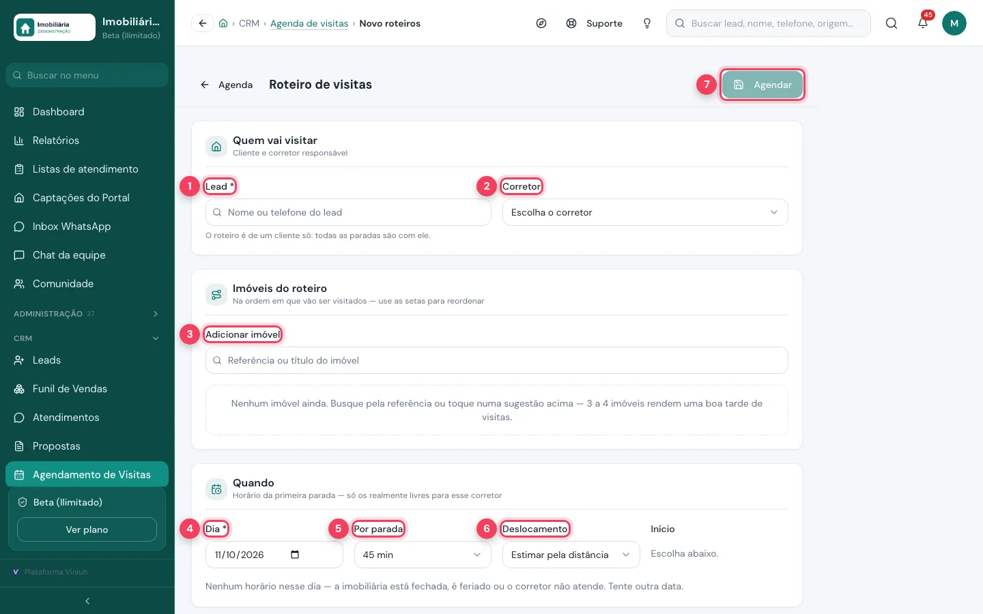Click the Suporte lifebuoy icon
This screenshot has width=983, height=614.
tap(571, 23)
